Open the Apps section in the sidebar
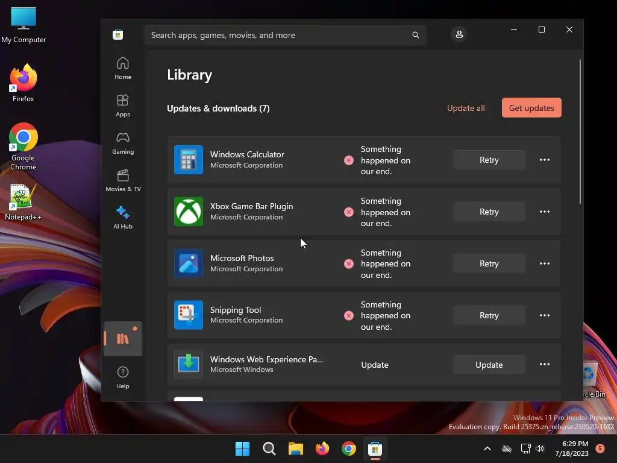 pos(123,106)
